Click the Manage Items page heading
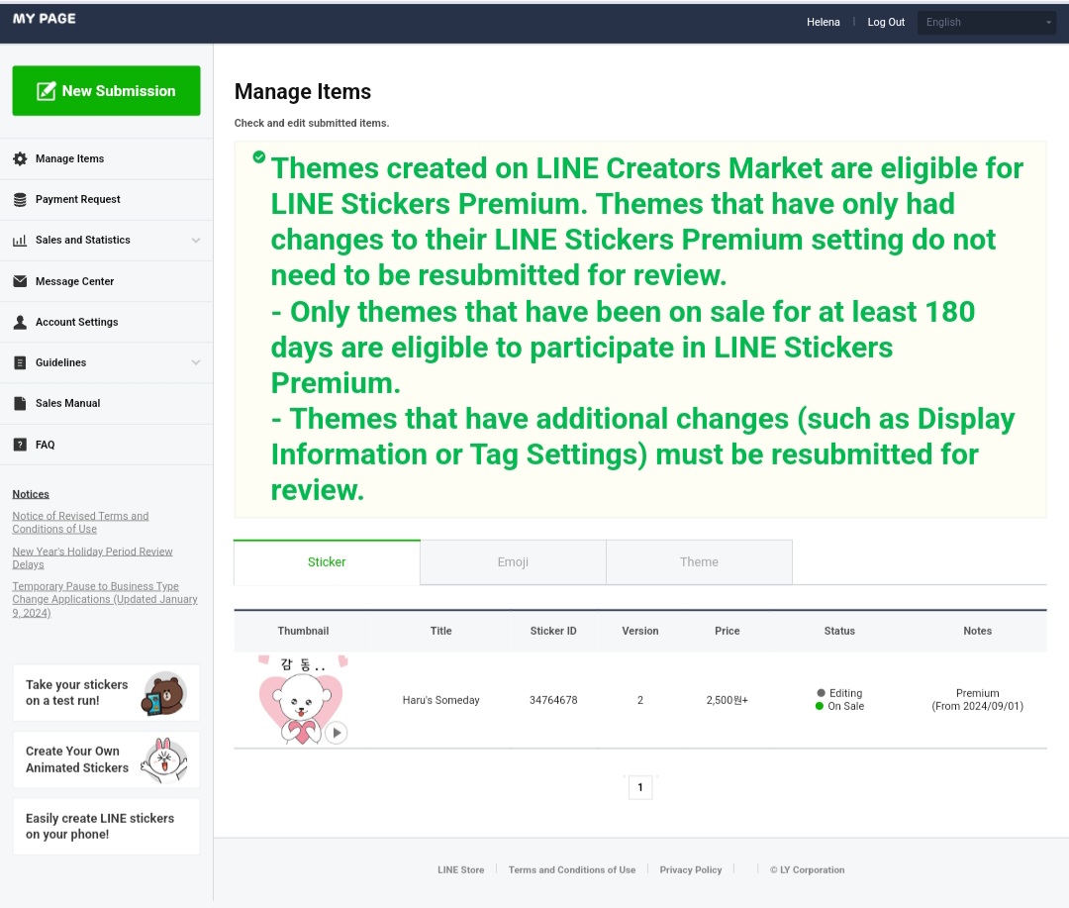Screen dimensions: 1069x908 point(303,91)
